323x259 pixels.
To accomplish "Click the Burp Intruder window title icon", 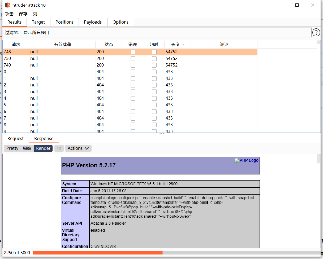I will click(7, 5).
